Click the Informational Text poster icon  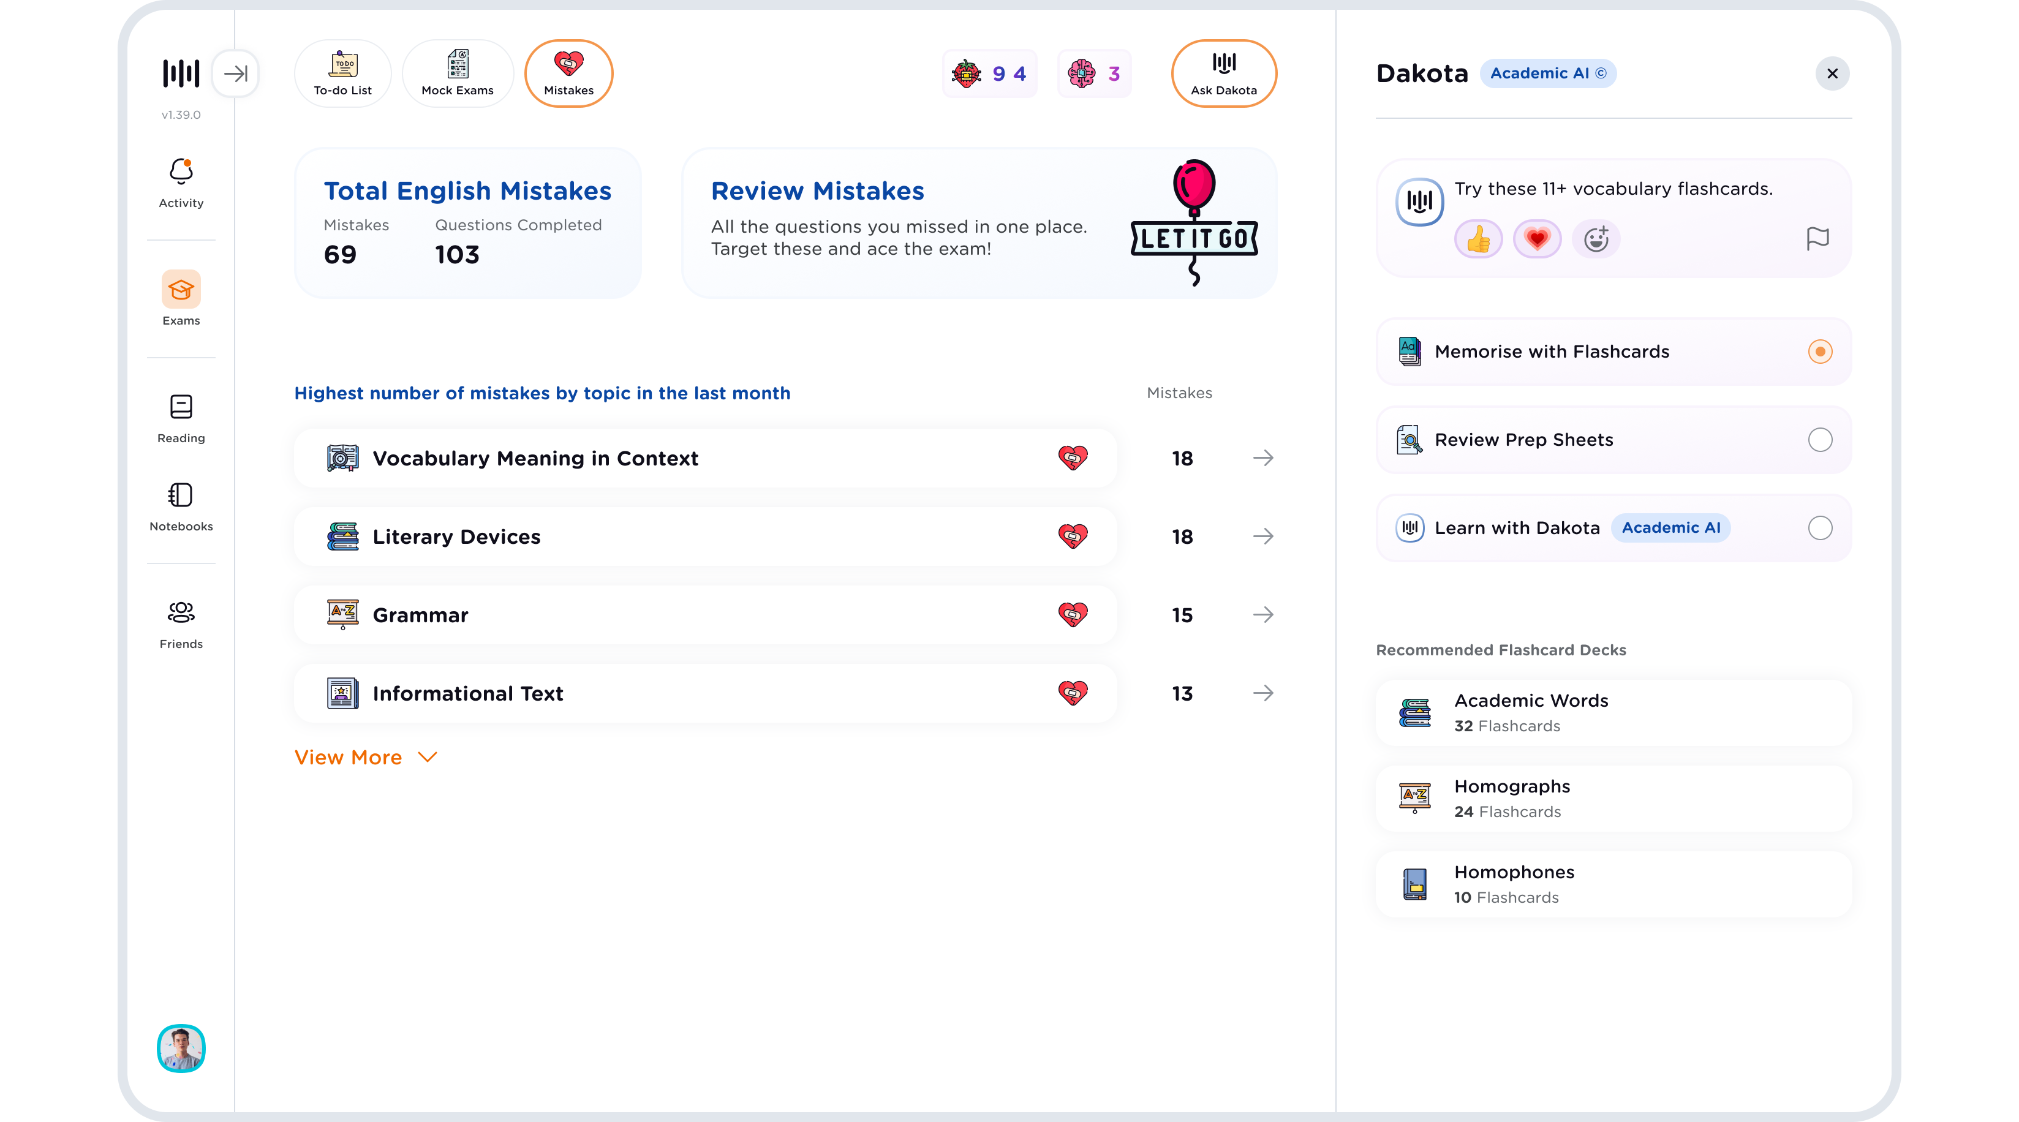coord(342,693)
